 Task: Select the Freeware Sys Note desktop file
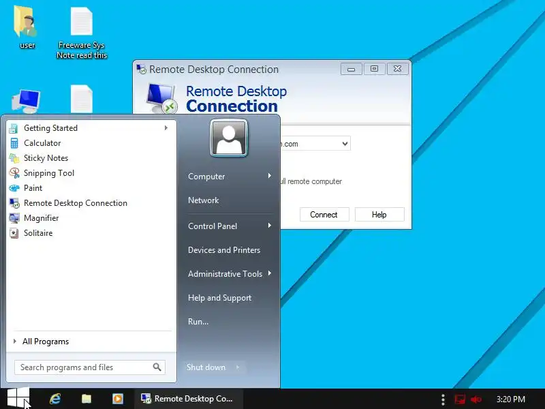click(x=82, y=33)
